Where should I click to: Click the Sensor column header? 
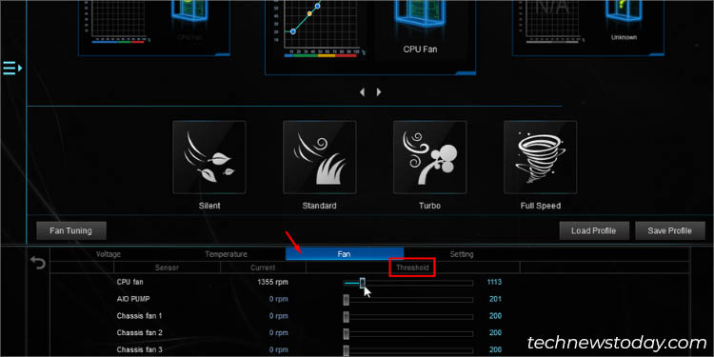[x=168, y=268]
